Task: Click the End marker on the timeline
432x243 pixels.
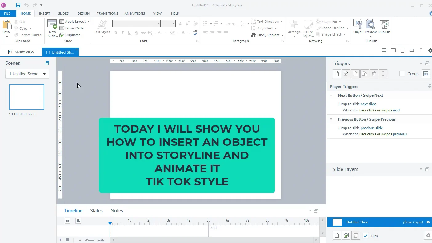Action: click(213, 228)
